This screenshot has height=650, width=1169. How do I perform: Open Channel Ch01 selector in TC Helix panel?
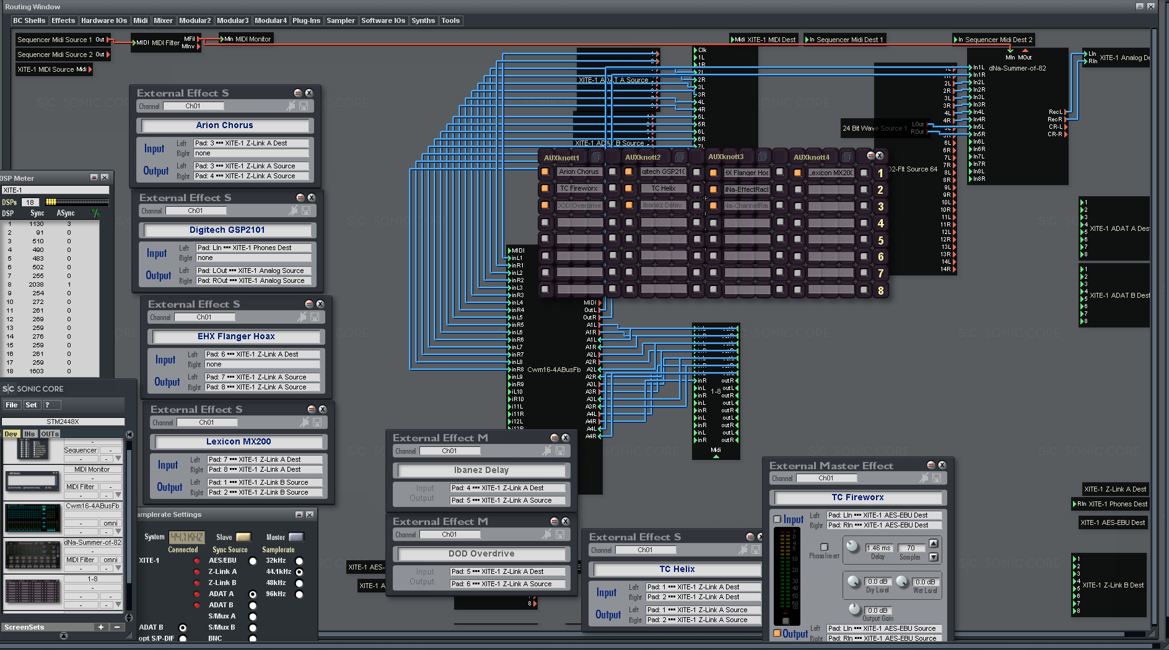tap(645, 550)
